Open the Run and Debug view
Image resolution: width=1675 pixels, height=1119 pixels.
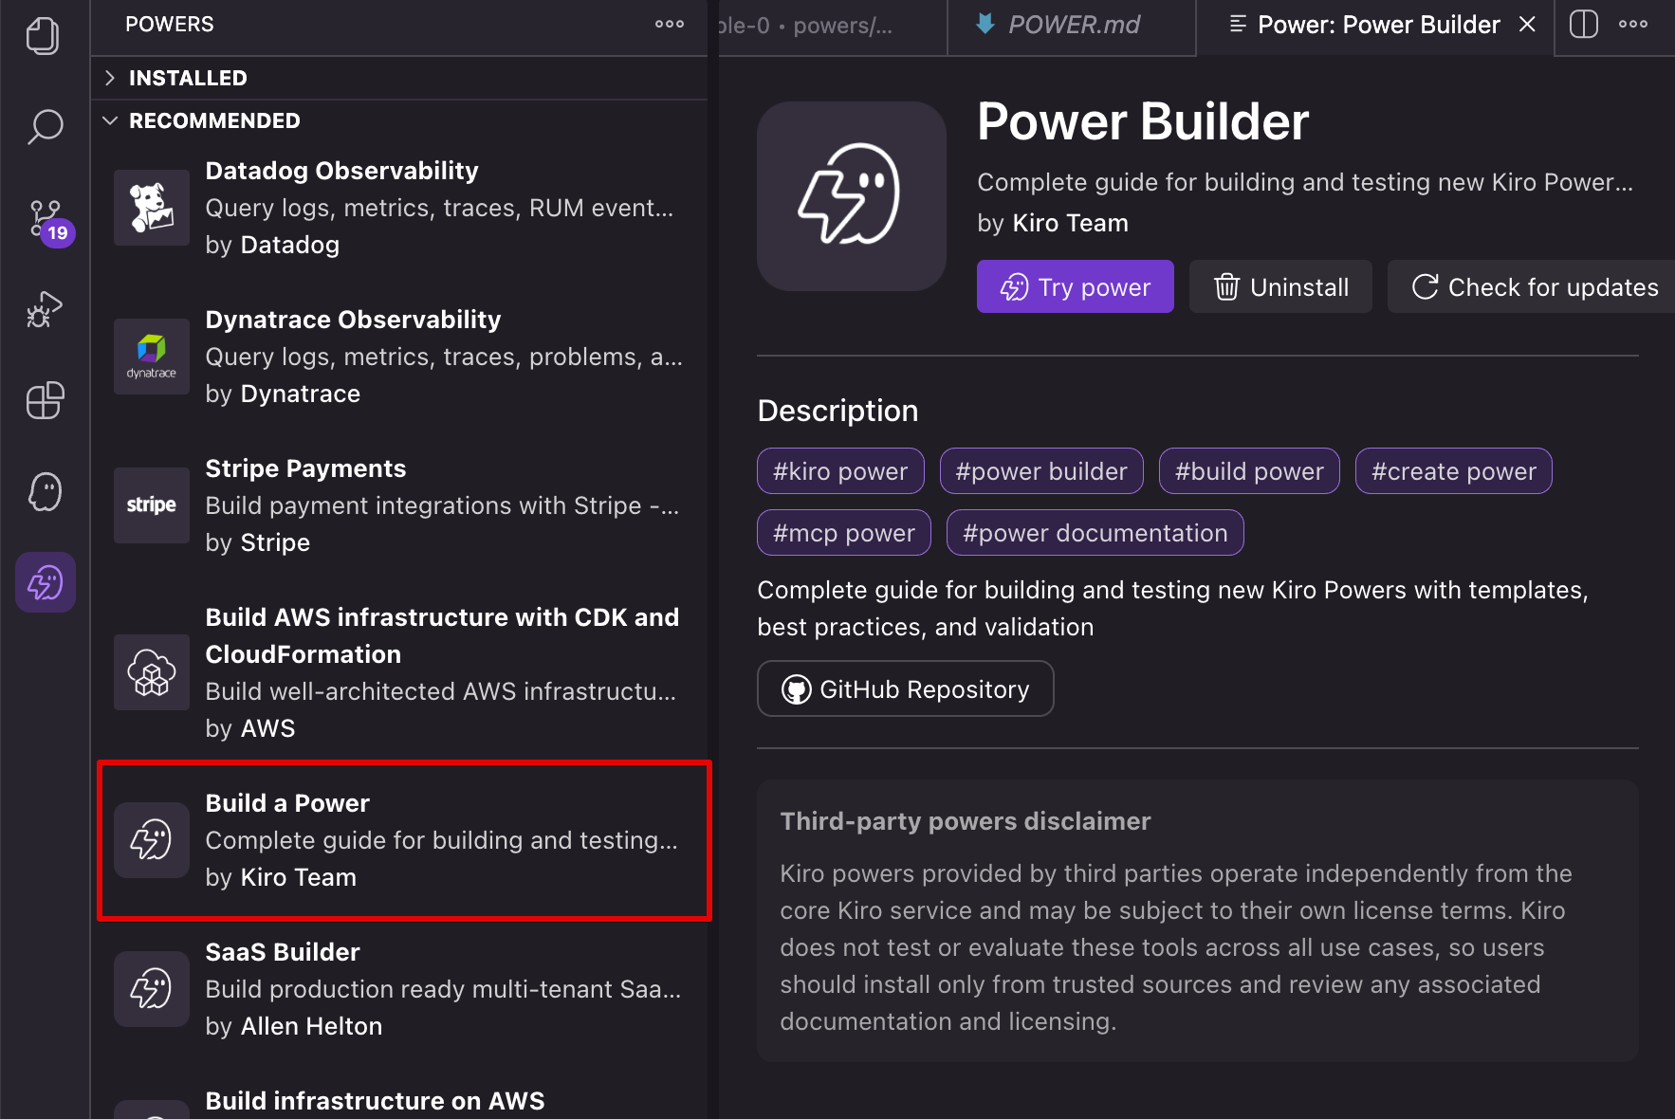[x=45, y=309]
